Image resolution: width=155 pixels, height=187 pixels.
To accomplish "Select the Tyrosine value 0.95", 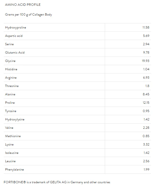I will [146, 111].
